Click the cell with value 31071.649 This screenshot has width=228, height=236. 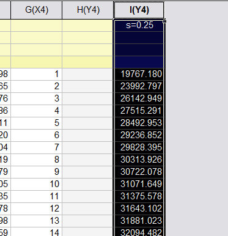[x=139, y=184]
